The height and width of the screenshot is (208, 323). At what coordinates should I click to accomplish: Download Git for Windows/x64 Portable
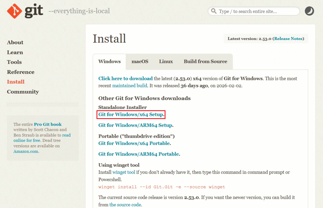pos(134,143)
